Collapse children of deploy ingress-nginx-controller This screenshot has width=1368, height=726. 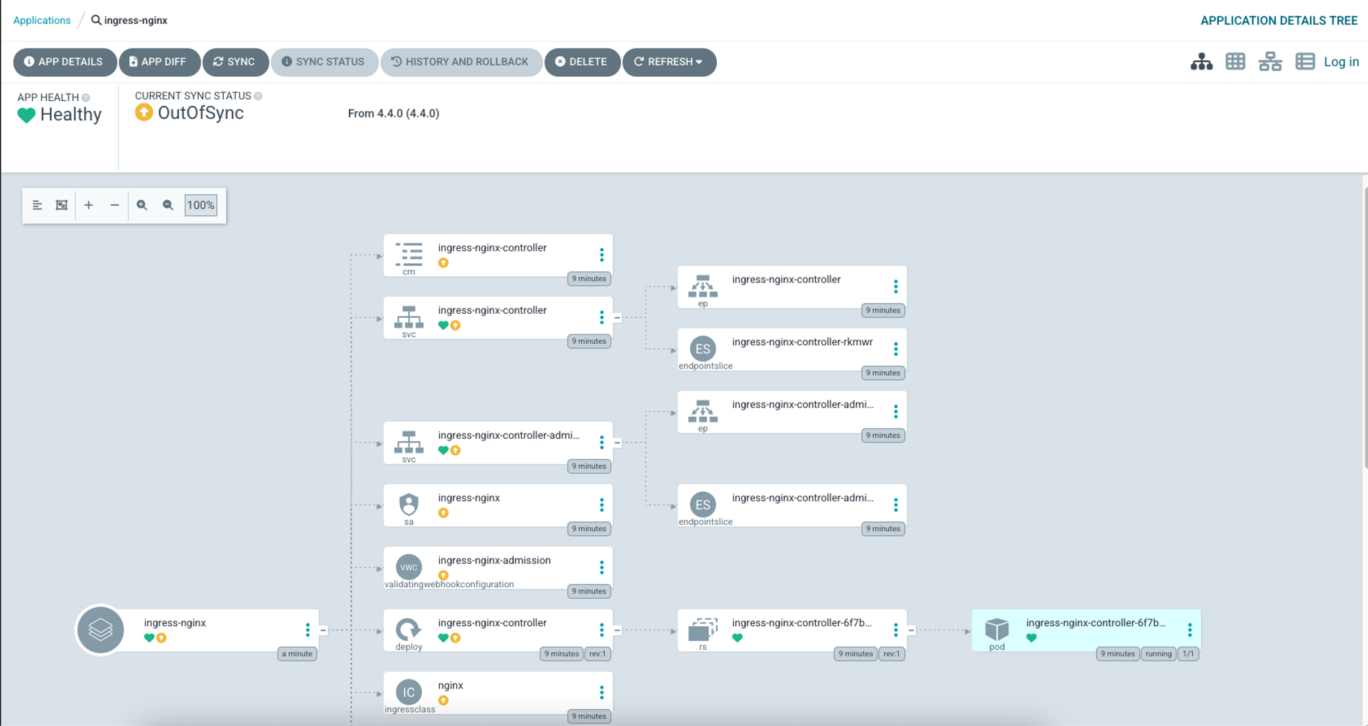618,630
